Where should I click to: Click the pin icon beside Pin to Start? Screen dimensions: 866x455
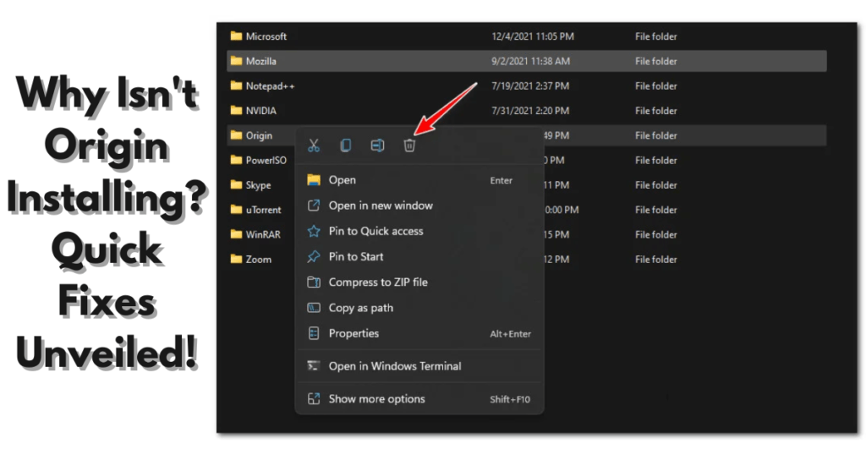[x=314, y=256]
